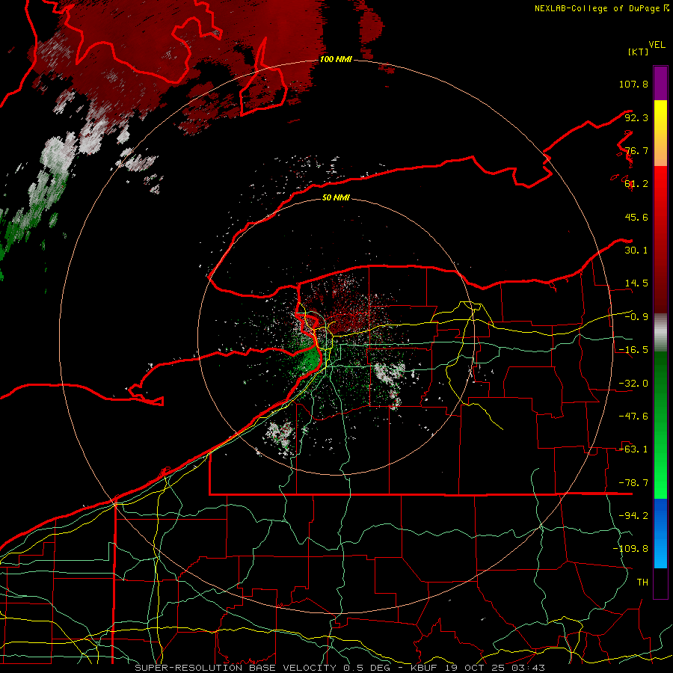
Task: Select the 92.3 scale value
Action: click(x=636, y=117)
